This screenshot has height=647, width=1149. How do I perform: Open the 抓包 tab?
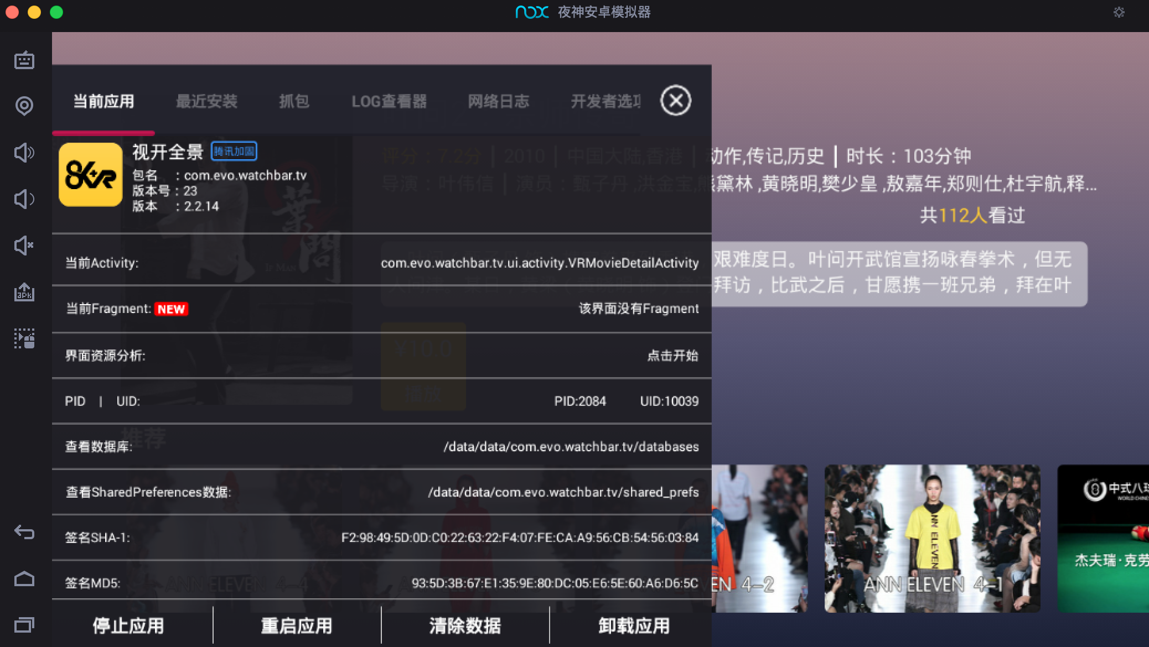[x=294, y=101]
